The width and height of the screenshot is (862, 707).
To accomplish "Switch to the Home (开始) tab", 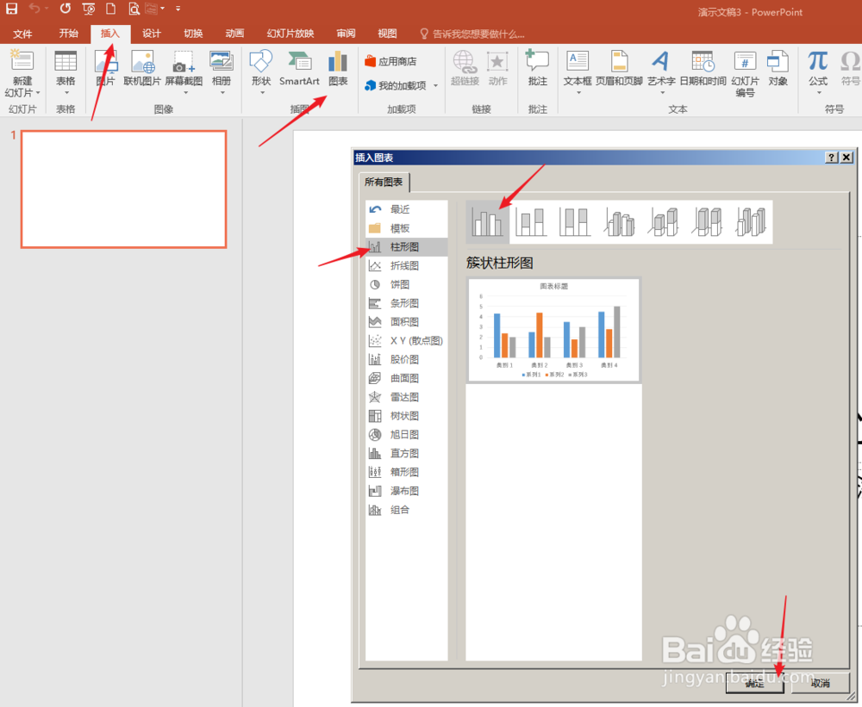I will tap(69, 34).
